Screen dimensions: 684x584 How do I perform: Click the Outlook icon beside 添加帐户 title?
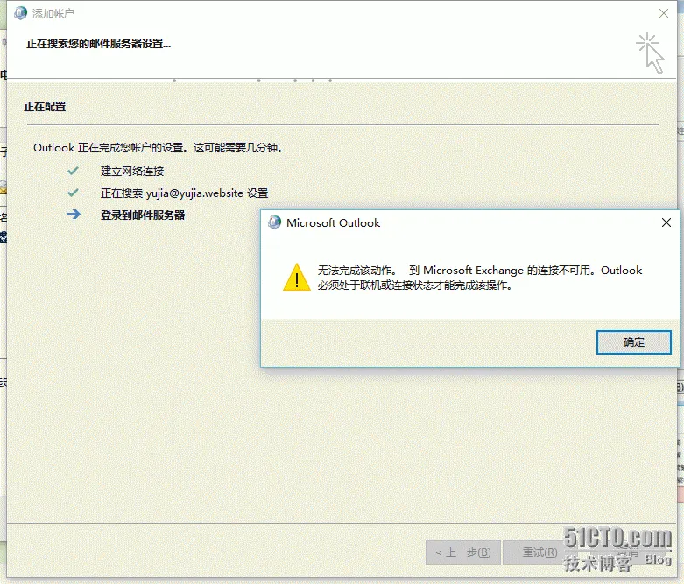click(x=20, y=13)
